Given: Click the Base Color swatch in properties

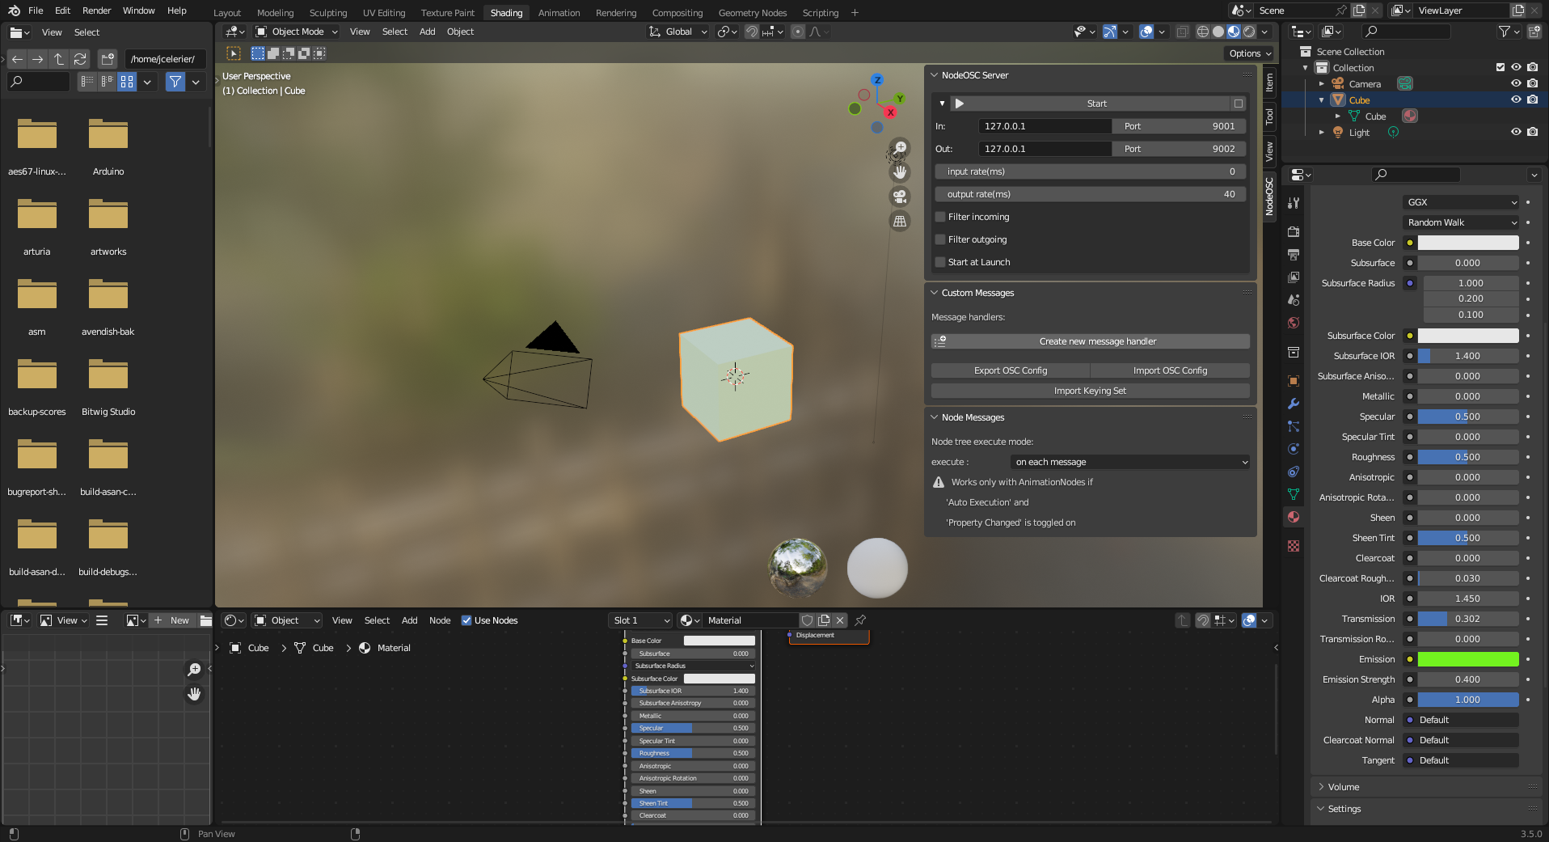Looking at the screenshot, I should point(1468,243).
